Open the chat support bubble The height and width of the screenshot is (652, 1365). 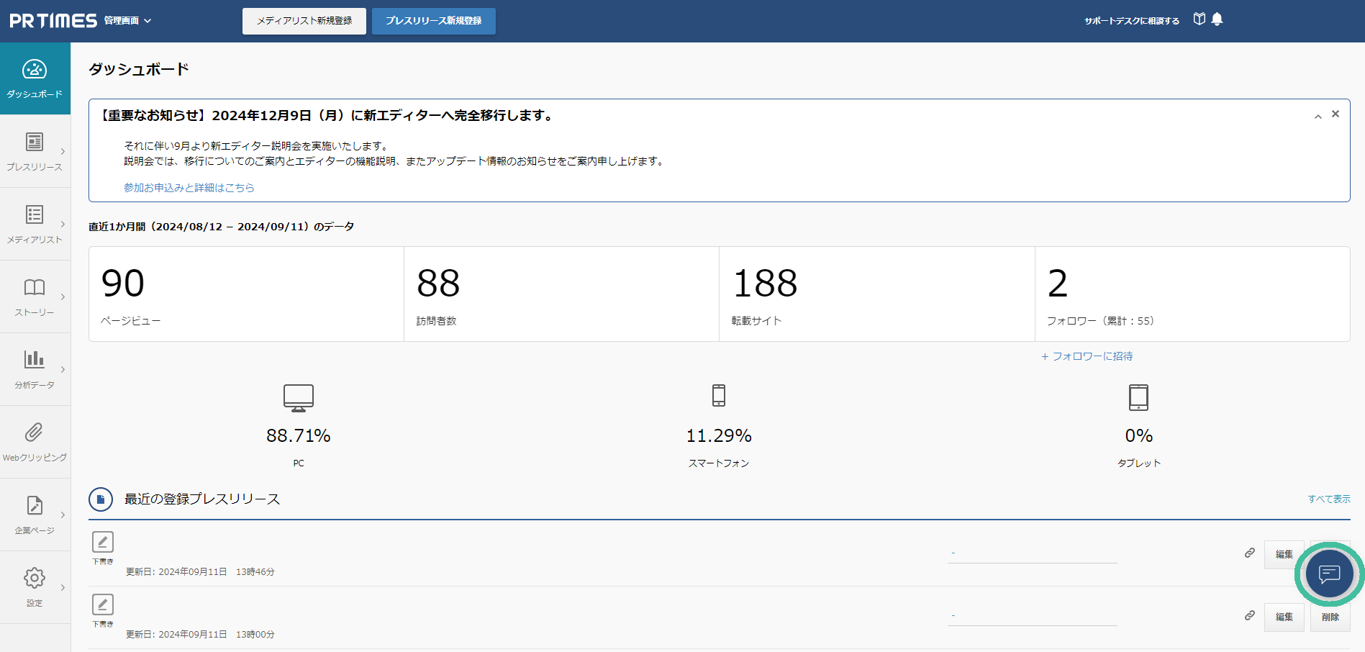tap(1328, 574)
